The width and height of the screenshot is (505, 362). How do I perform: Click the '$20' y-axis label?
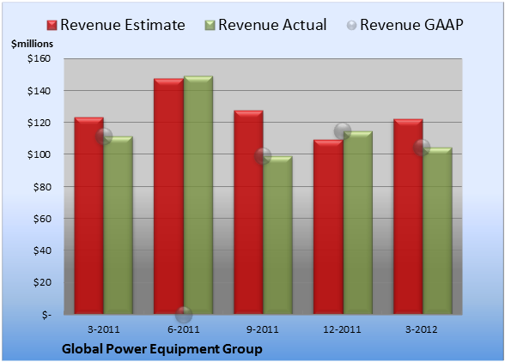[42, 282]
